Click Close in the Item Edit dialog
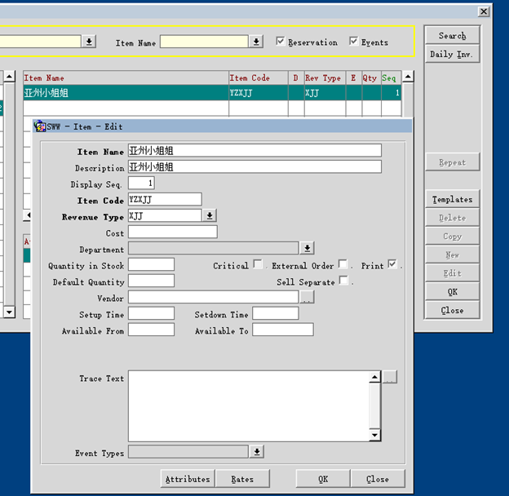 378,479
